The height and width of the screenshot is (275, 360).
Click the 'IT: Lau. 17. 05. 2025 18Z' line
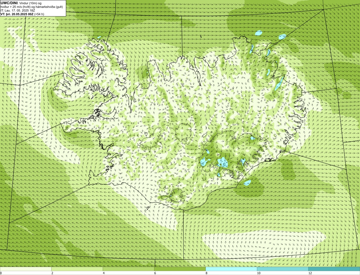coord(18,10)
